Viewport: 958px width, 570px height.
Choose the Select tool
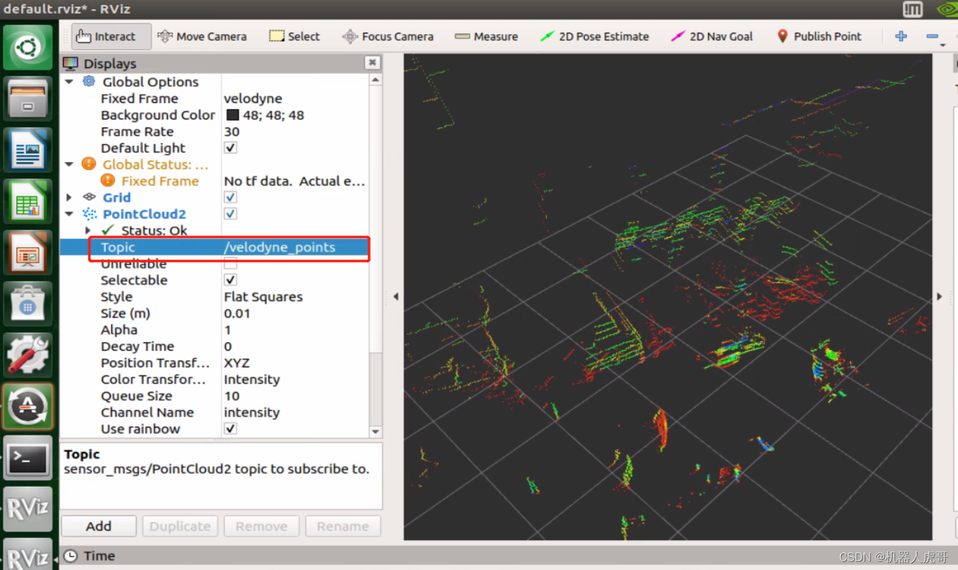tap(294, 37)
